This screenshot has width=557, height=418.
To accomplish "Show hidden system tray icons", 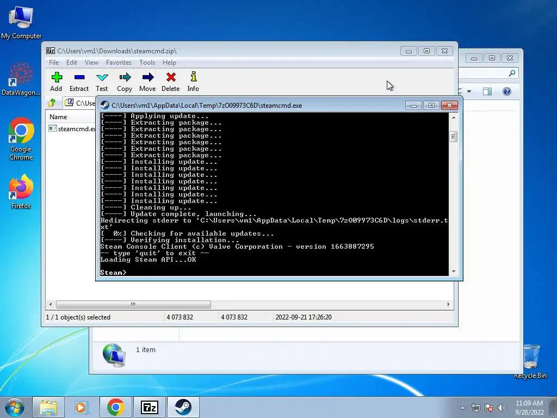I will (462, 408).
